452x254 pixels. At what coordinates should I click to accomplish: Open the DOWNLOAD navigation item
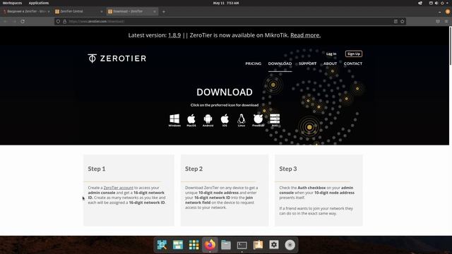click(x=280, y=64)
